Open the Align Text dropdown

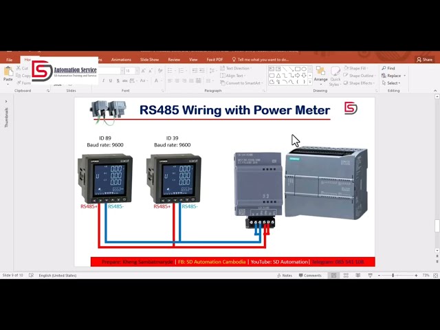tap(233, 76)
